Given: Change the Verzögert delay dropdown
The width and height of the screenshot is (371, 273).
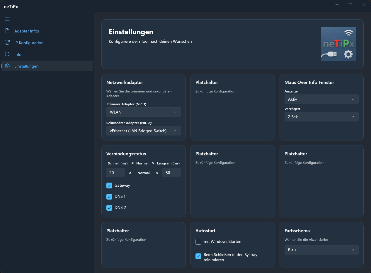Looking at the screenshot, I should tap(321, 117).
